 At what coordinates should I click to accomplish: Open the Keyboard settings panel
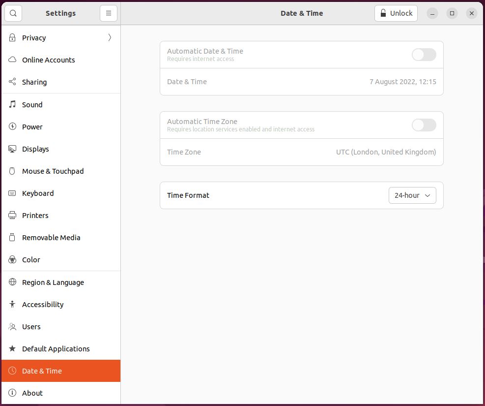point(38,193)
